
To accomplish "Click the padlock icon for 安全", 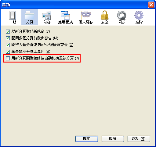I will [x=105, y=15].
